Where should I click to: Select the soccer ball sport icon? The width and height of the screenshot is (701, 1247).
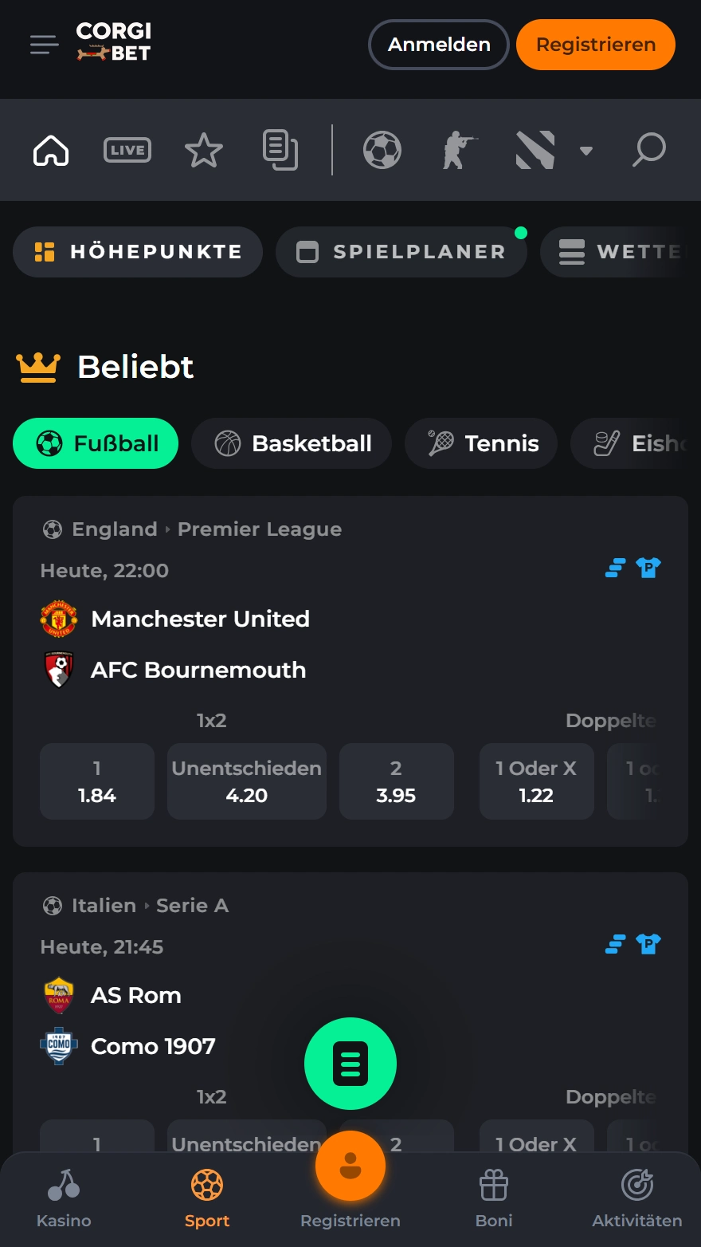pyautogui.click(x=382, y=150)
